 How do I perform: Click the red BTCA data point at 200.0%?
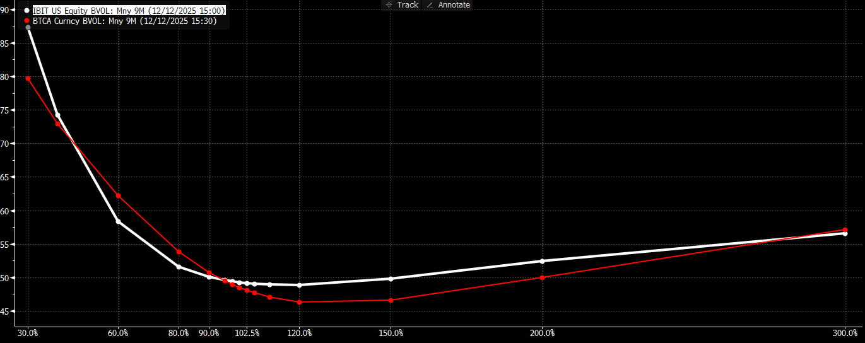(542, 277)
